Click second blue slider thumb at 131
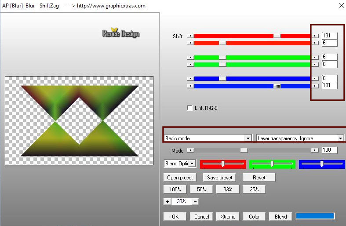The height and width of the screenshot is (226, 346). [277, 86]
